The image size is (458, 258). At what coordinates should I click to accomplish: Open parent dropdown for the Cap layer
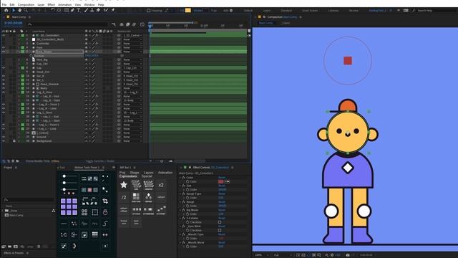tap(132, 68)
